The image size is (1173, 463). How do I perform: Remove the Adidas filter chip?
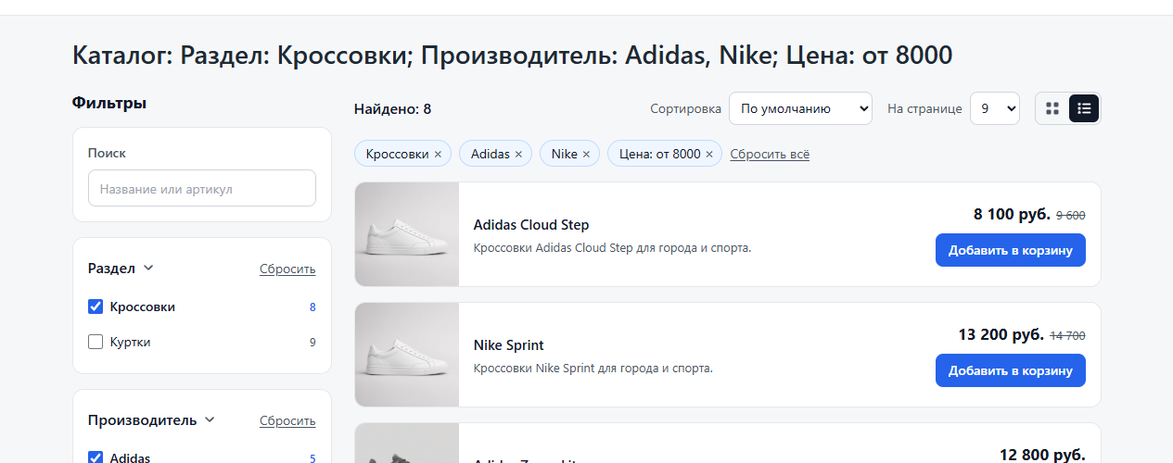(518, 155)
